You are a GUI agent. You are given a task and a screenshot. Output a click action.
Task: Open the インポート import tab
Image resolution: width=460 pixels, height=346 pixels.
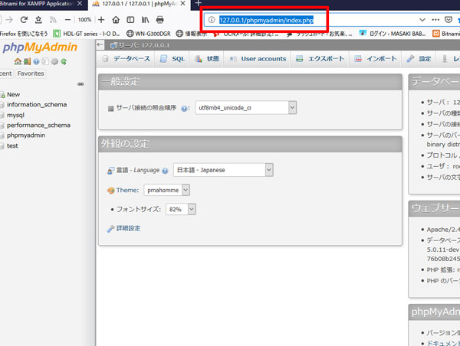click(x=375, y=59)
